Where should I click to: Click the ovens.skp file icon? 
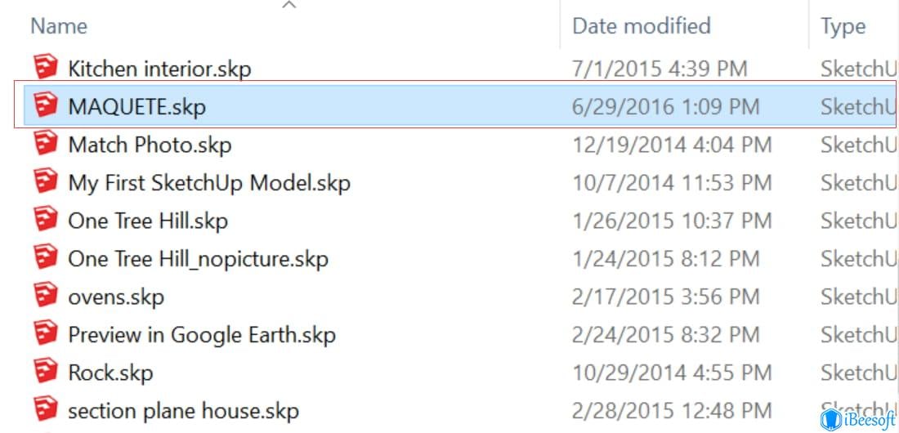click(45, 295)
